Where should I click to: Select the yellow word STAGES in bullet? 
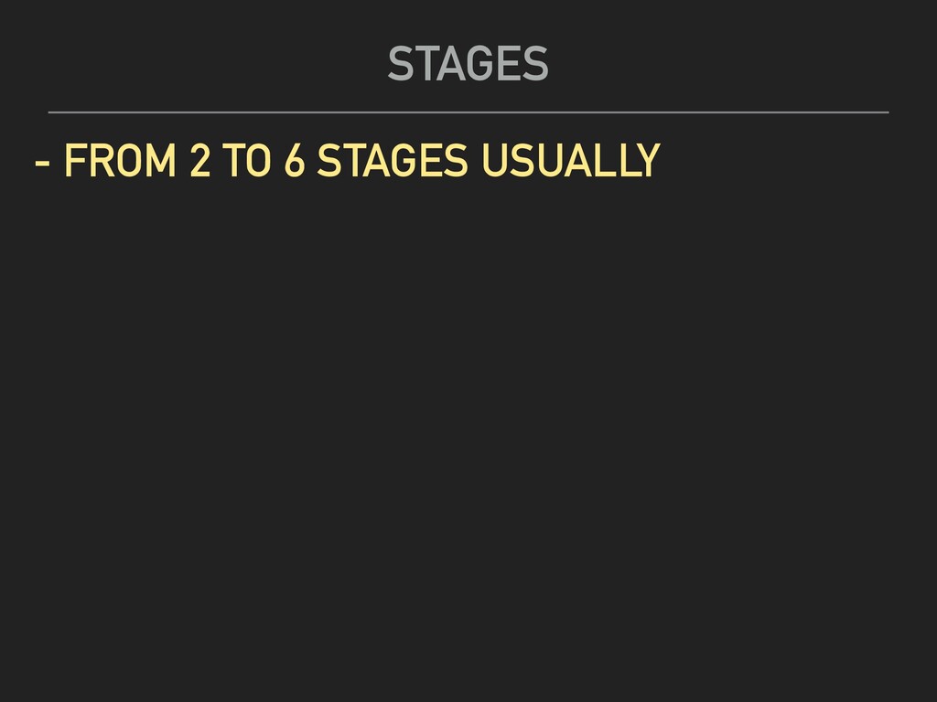pyautogui.click(x=393, y=160)
